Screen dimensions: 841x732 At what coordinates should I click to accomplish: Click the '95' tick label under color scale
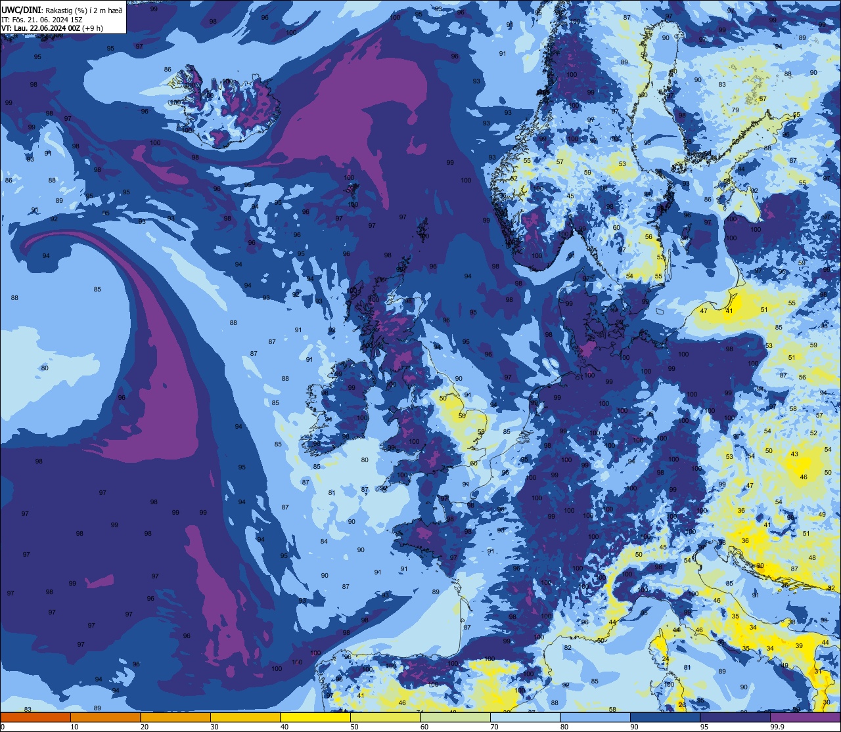(x=704, y=727)
